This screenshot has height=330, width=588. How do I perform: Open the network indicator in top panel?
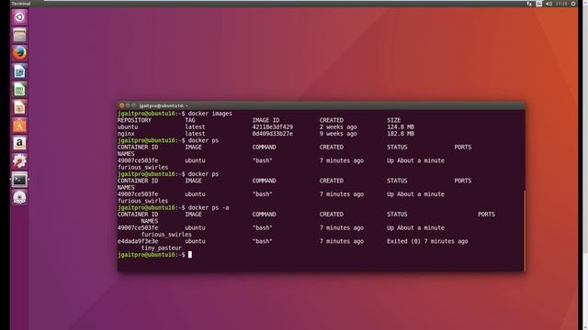point(529,4)
